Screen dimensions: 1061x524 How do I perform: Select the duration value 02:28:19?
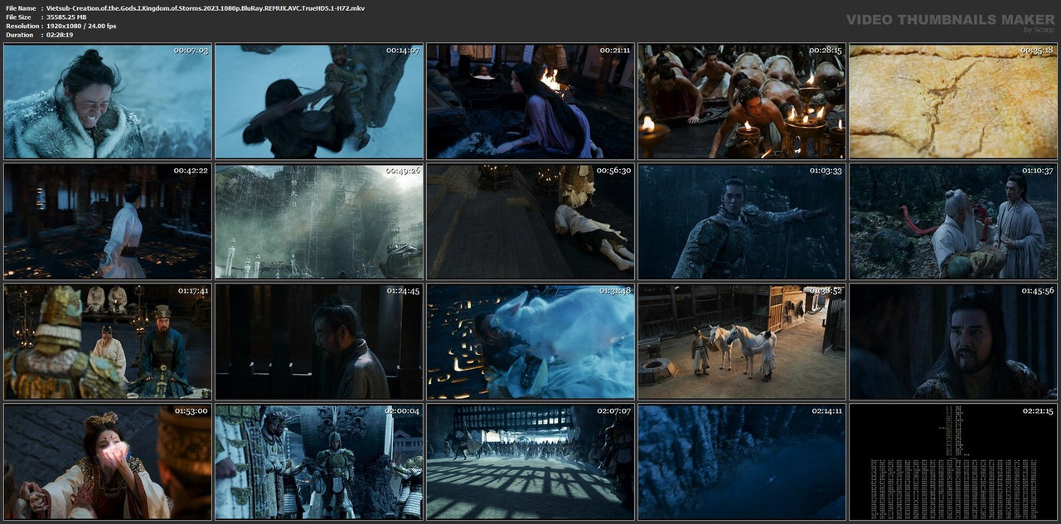coord(60,35)
